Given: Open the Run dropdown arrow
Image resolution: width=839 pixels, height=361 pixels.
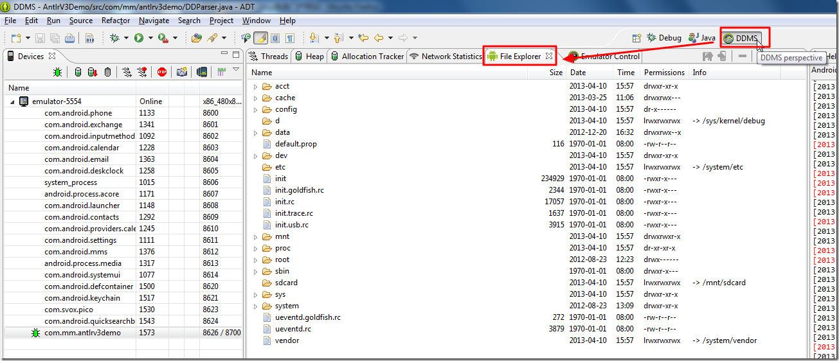Looking at the screenshot, I should 150,38.
